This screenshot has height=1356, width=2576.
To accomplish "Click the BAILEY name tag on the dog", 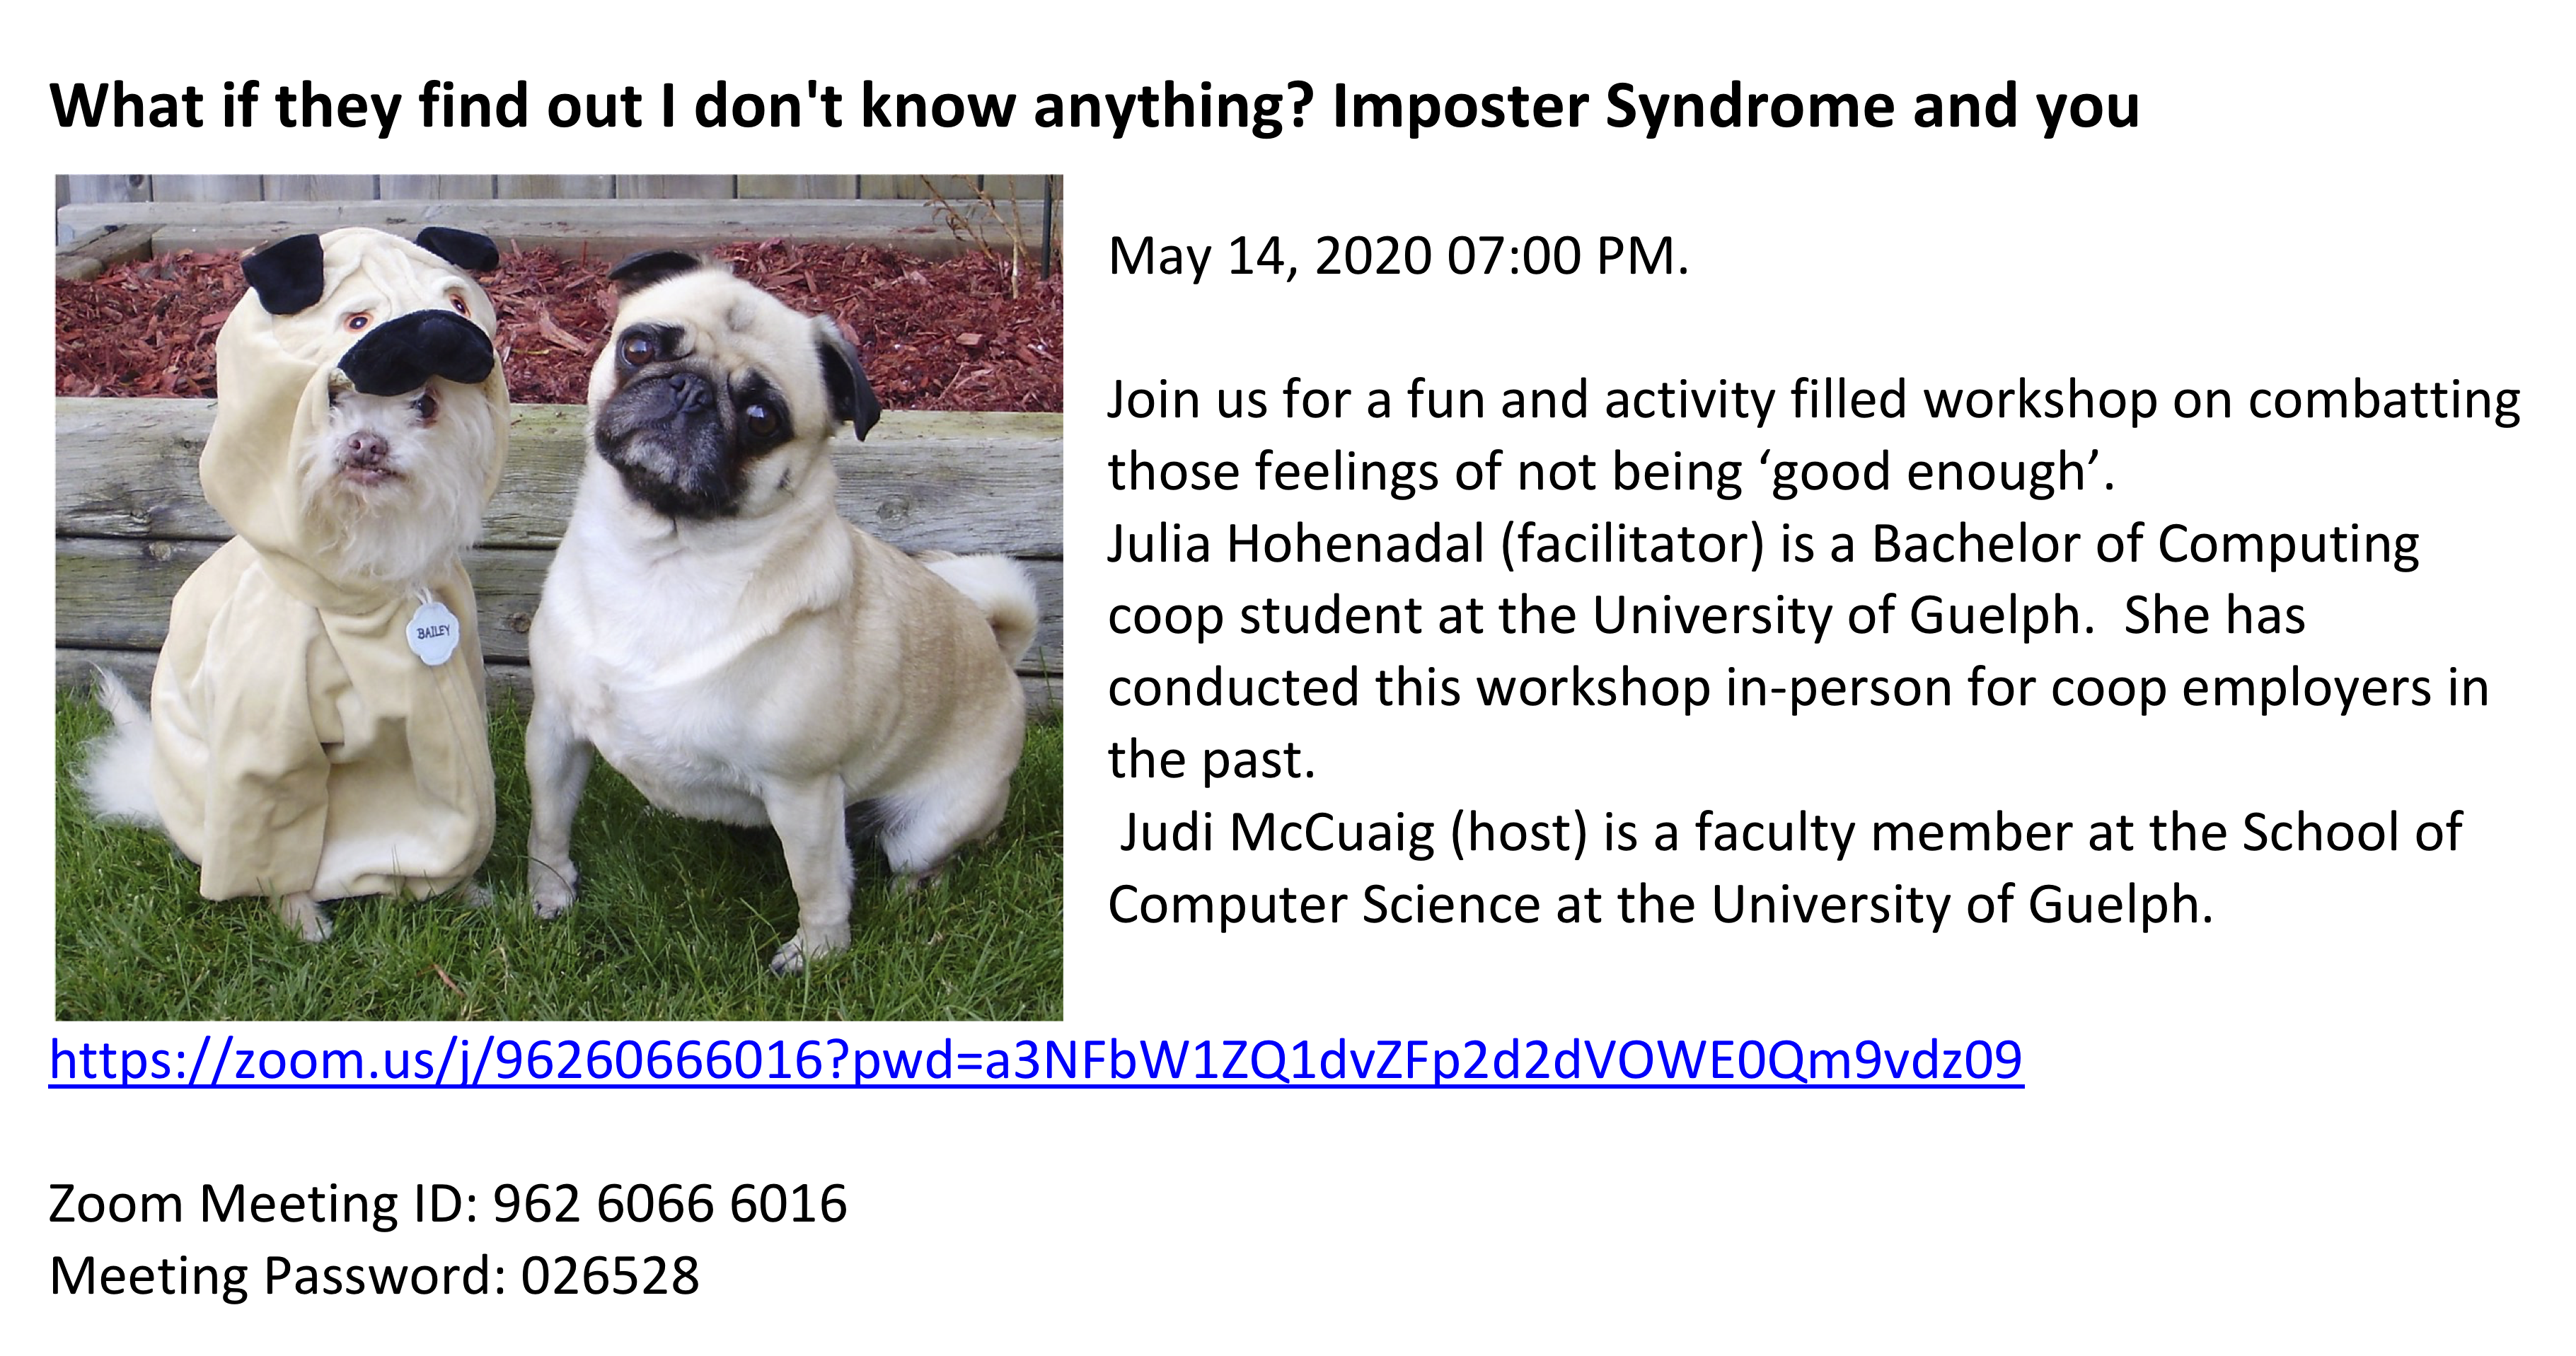I will (x=433, y=632).
